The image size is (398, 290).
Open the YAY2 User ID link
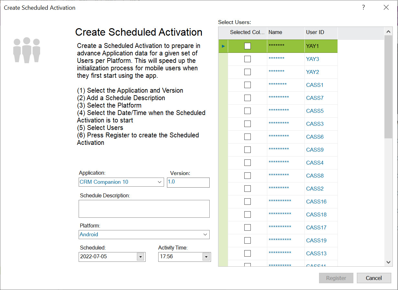[312, 72]
